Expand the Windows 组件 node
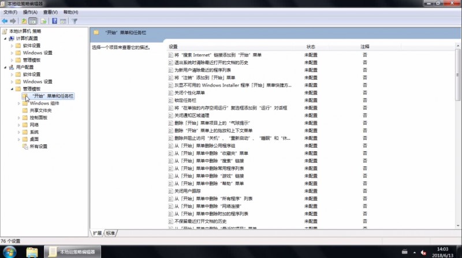The width and height of the screenshot is (462, 258). 19,103
